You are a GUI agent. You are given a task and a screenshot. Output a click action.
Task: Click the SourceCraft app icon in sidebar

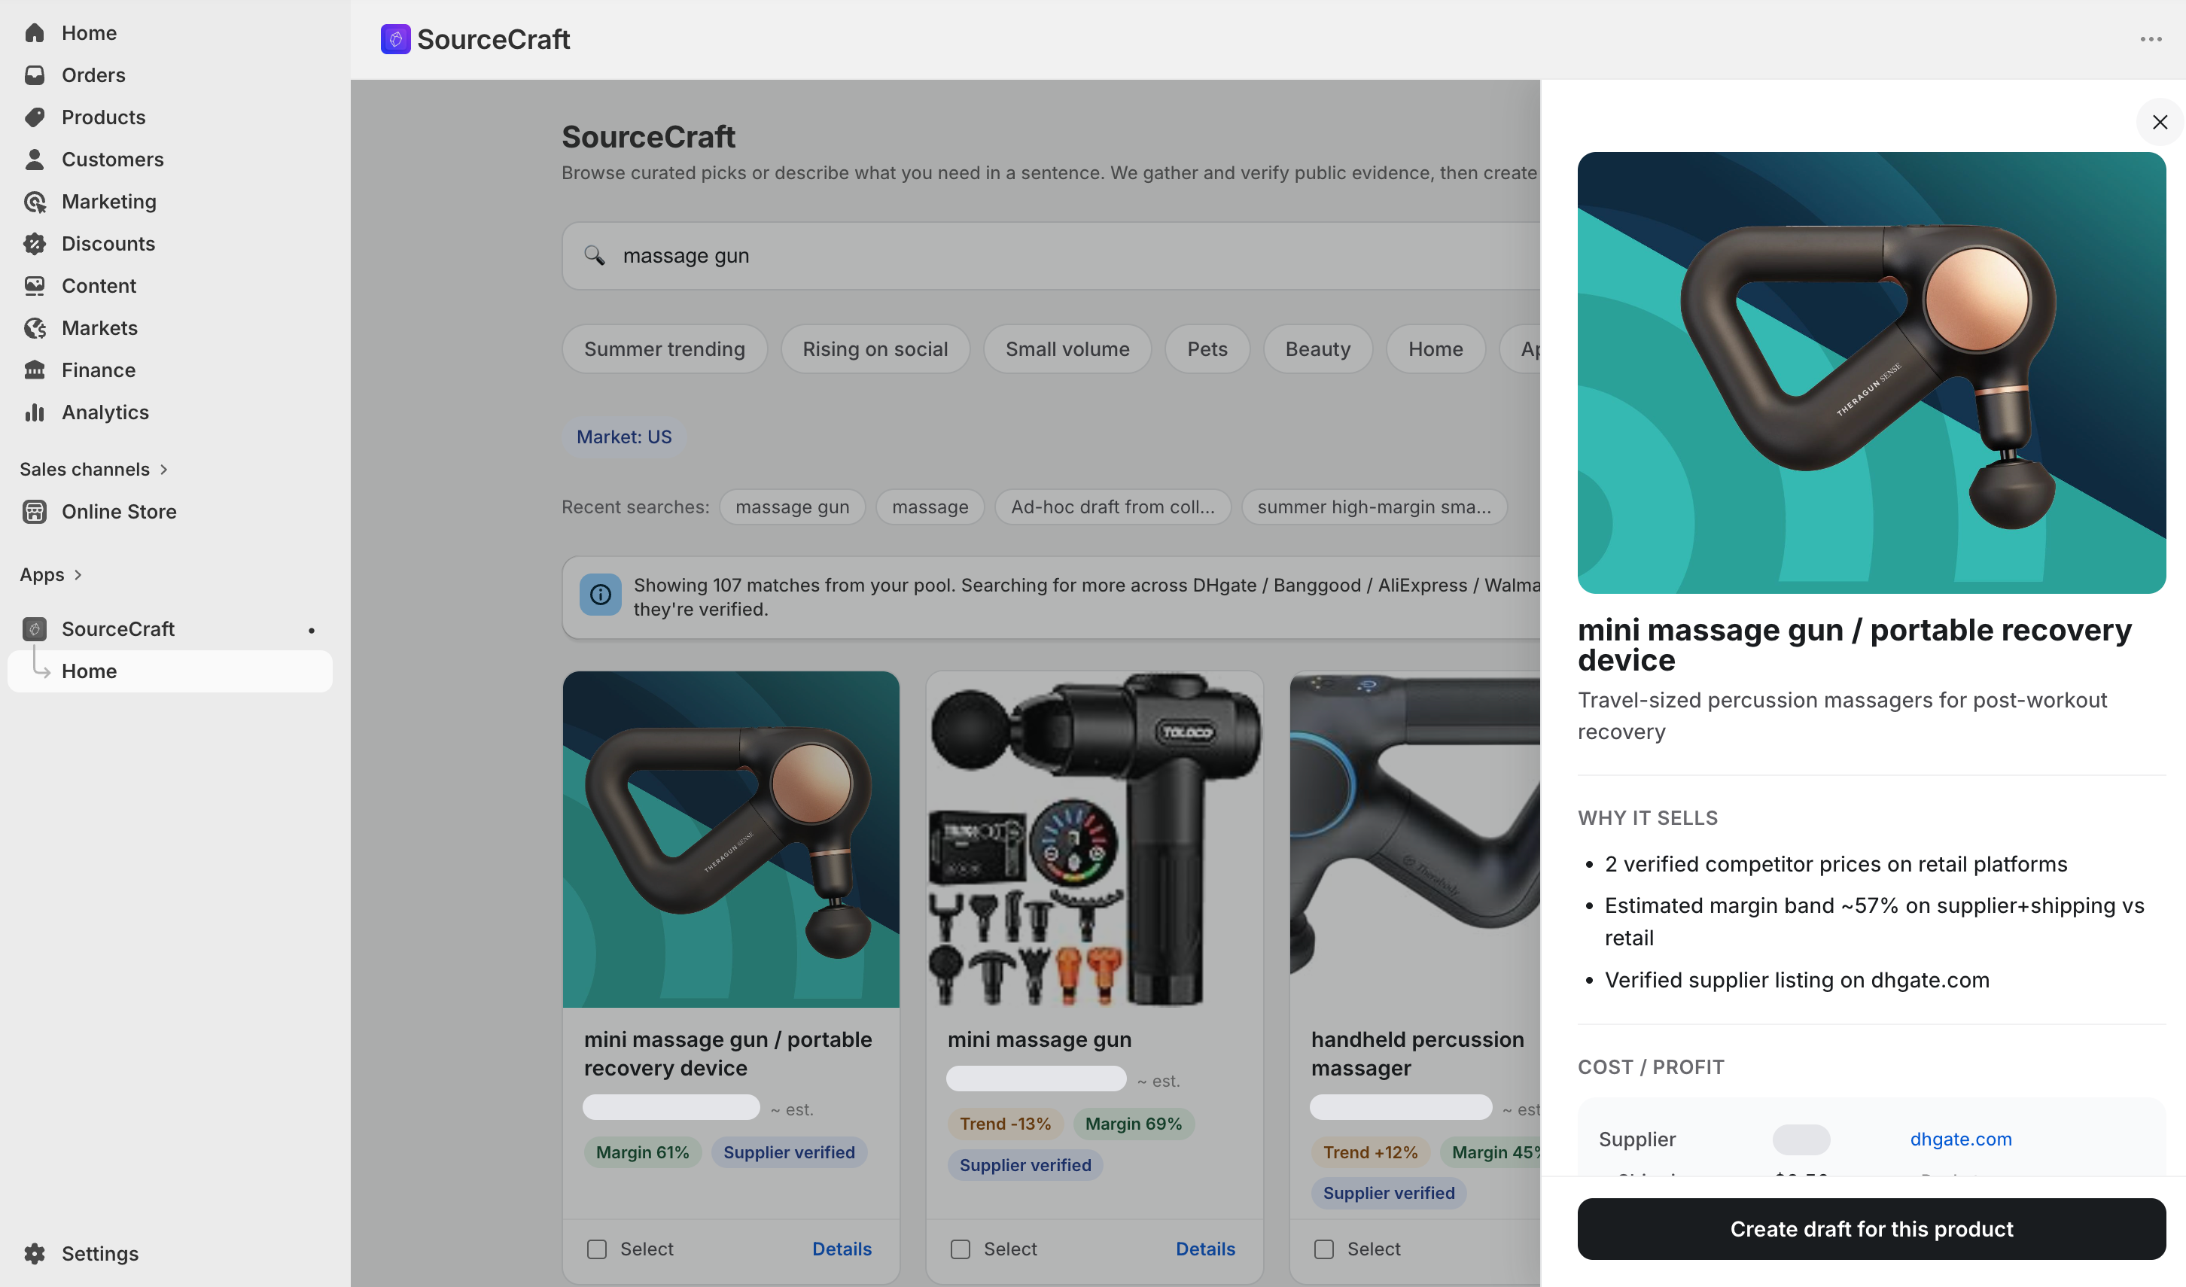click(x=35, y=628)
